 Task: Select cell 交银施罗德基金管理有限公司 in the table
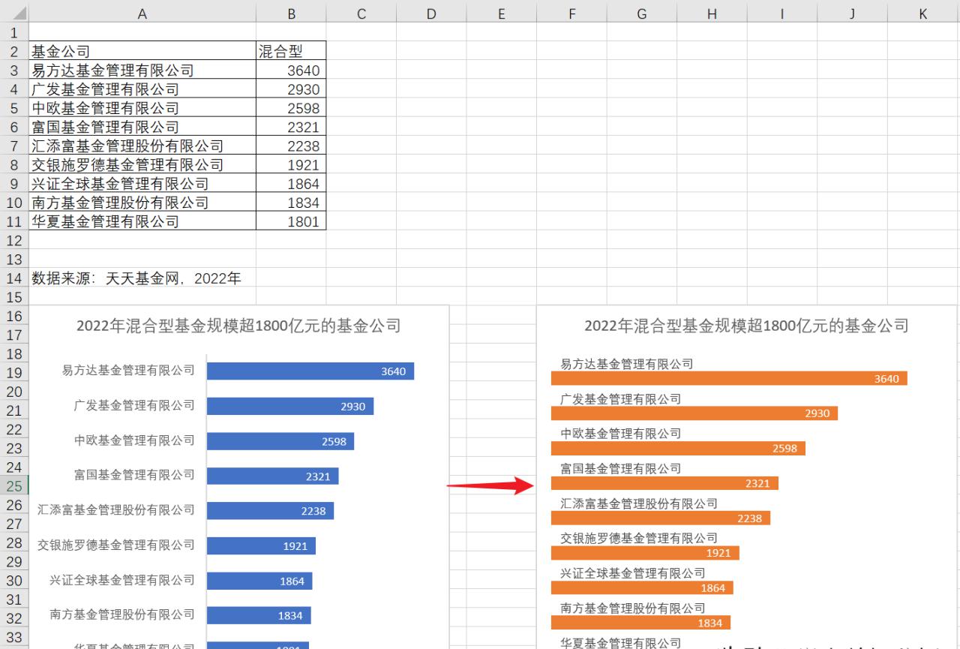click(142, 165)
